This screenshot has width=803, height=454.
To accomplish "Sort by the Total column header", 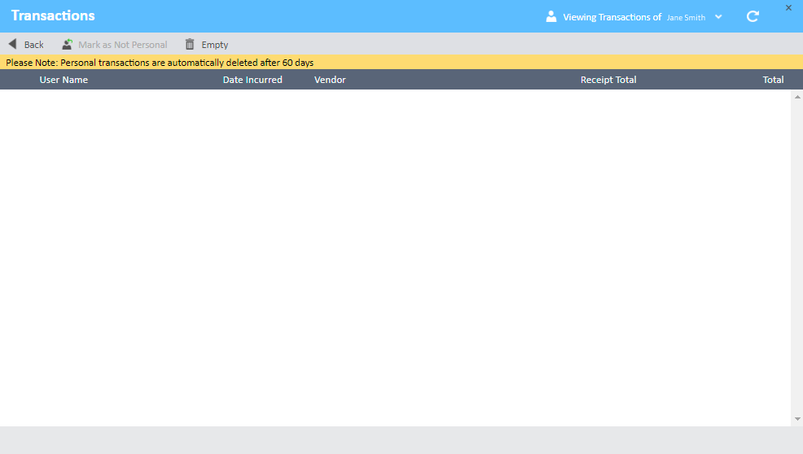I will (773, 80).
